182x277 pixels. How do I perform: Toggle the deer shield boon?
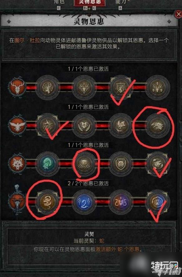(x=121, y=87)
